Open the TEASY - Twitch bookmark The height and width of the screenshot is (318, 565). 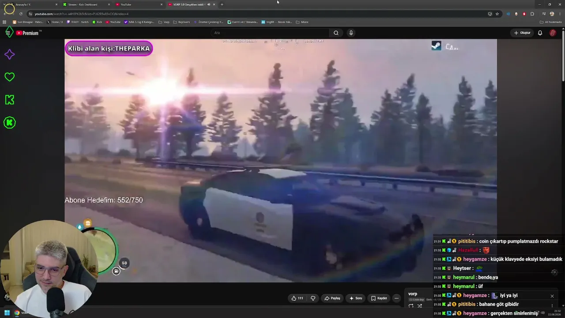coord(78,22)
